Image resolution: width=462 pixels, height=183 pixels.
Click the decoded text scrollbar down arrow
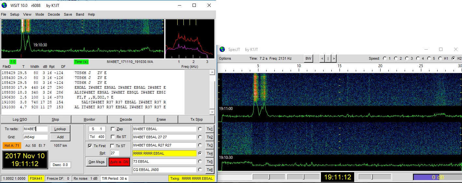(212, 112)
